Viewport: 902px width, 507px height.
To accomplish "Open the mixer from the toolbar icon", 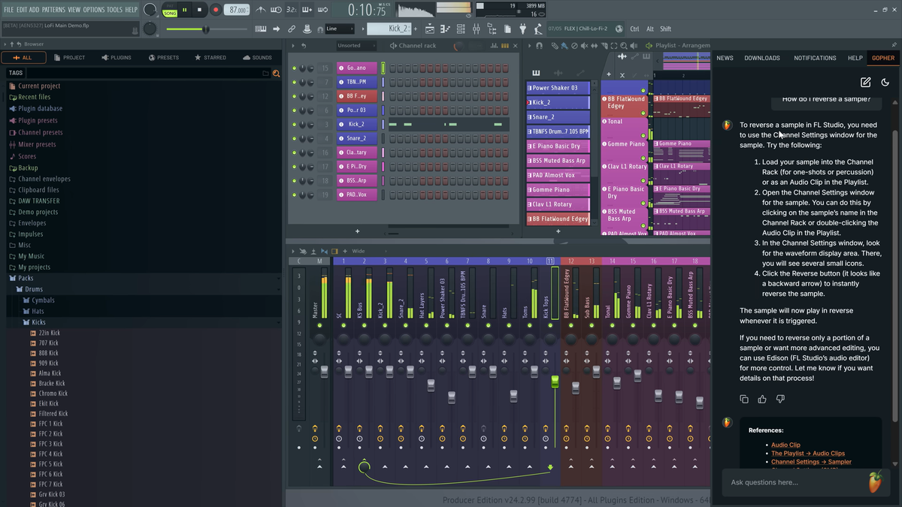I will click(x=477, y=29).
